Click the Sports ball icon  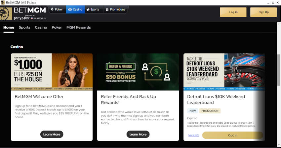88,10
